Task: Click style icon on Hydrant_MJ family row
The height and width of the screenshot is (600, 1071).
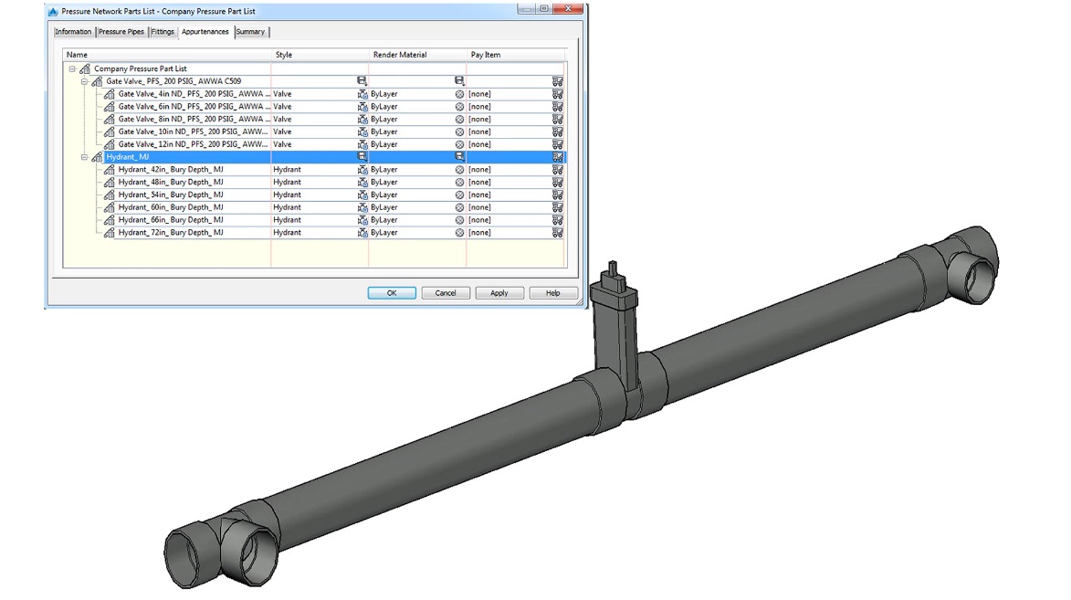Action: [x=362, y=157]
